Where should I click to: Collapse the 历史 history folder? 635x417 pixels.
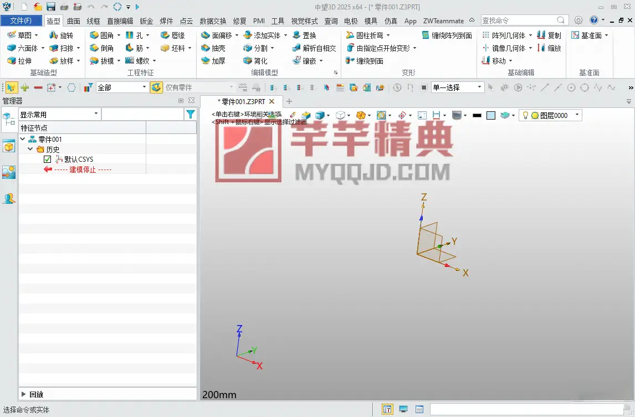(30, 149)
